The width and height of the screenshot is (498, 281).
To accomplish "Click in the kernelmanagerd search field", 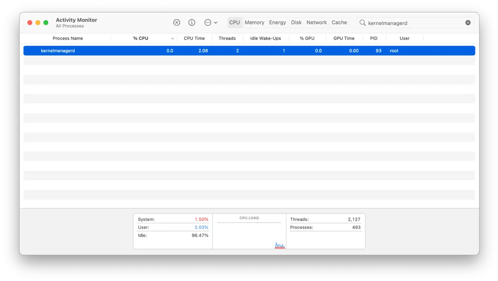I will 414,23.
